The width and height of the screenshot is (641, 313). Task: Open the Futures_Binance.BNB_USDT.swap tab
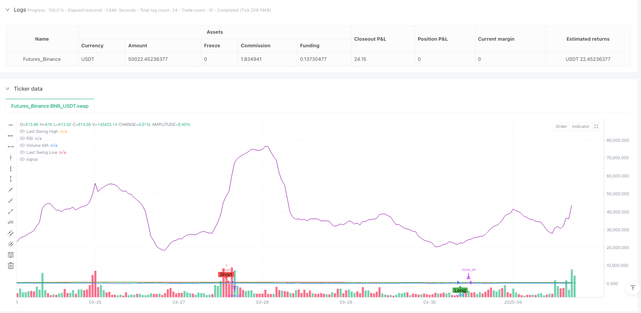click(x=50, y=106)
